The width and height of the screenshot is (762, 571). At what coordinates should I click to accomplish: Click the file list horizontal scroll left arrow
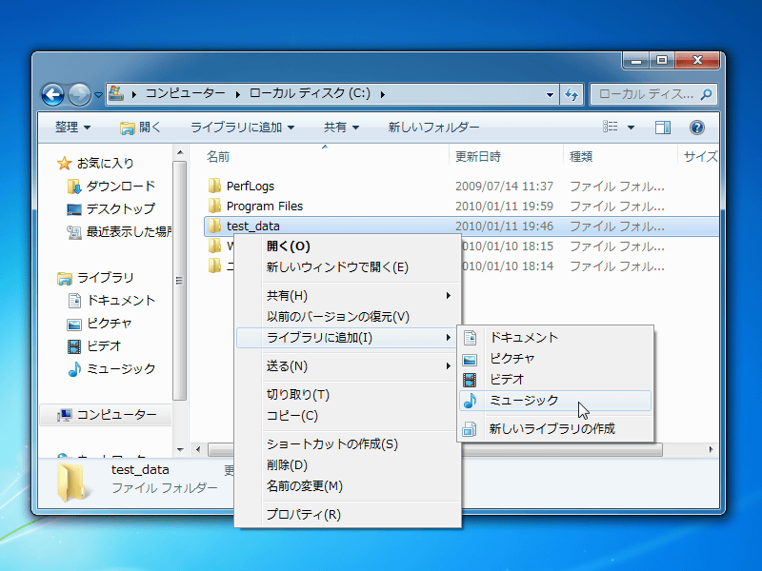[x=198, y=449]
